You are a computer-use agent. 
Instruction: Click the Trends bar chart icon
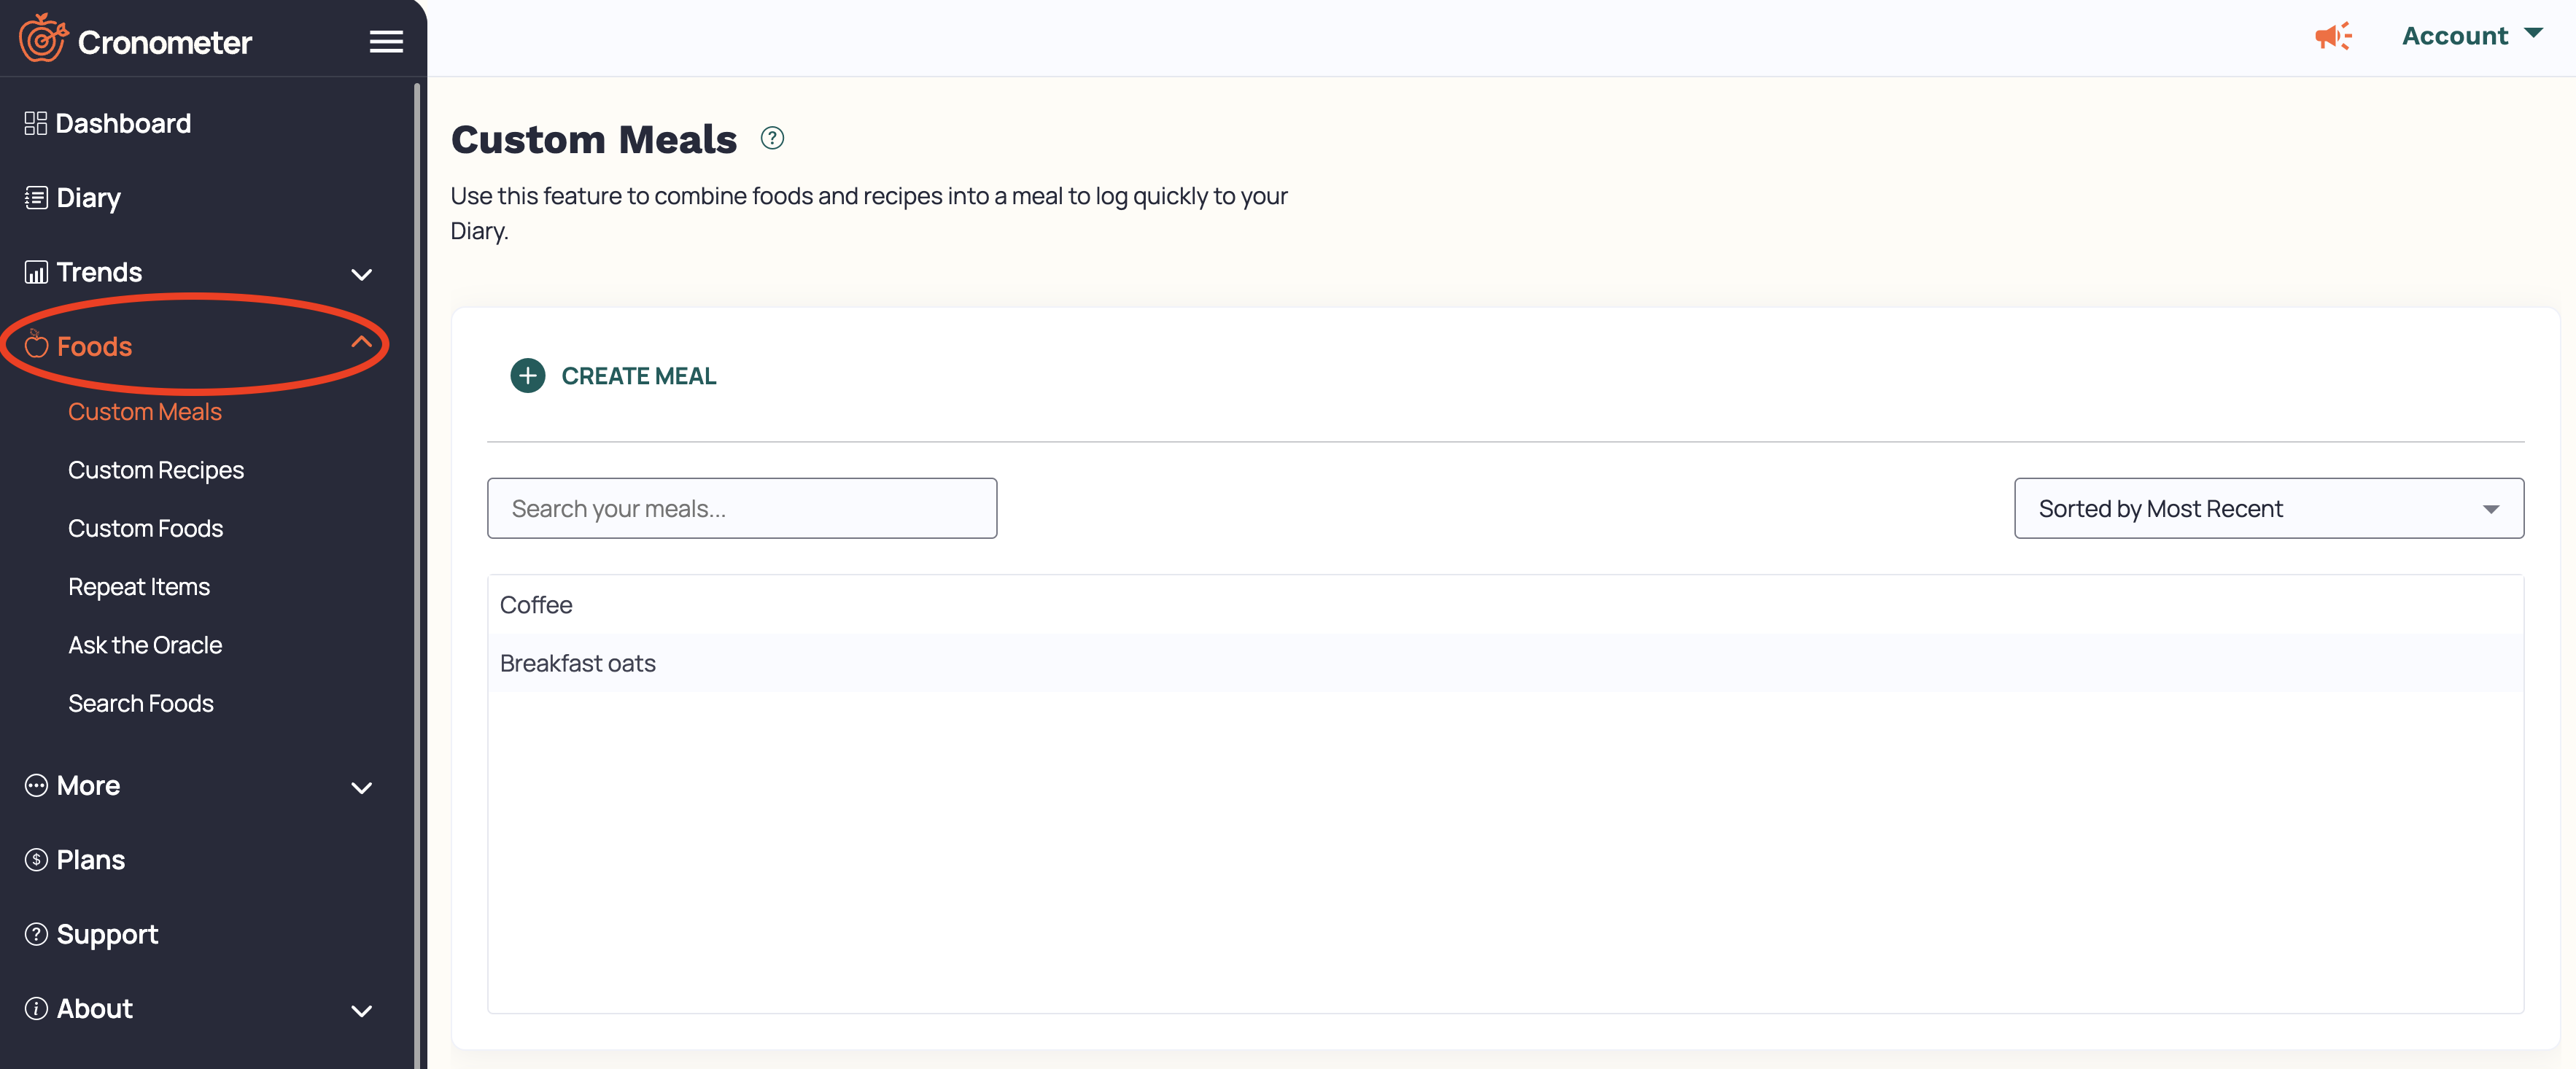tap(36, 272)
